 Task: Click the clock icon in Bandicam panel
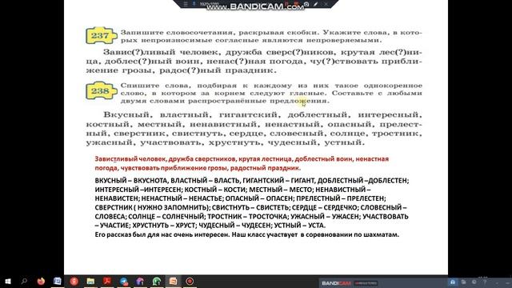(474, 282)
